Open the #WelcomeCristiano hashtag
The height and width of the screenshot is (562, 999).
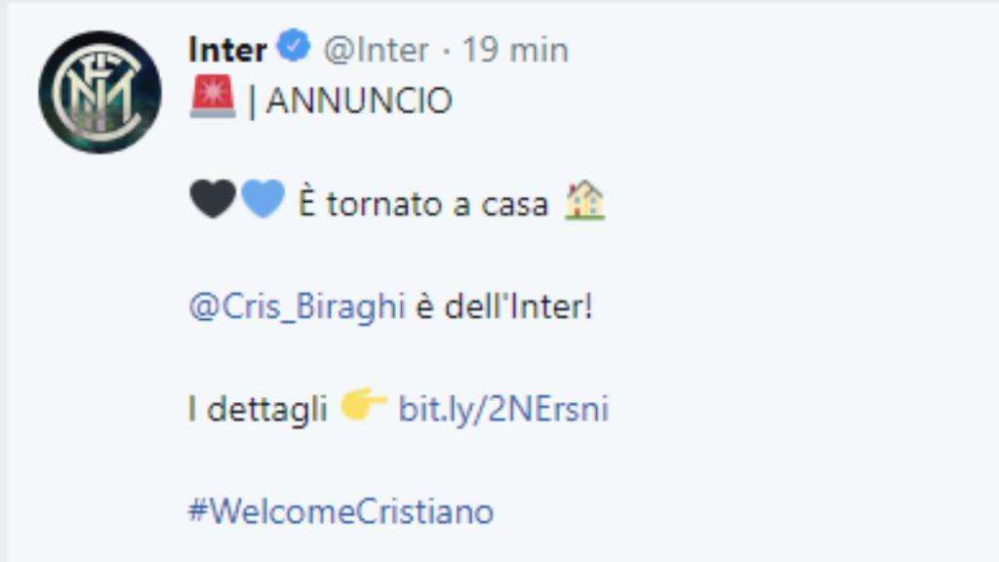click(x=340, y=511)
